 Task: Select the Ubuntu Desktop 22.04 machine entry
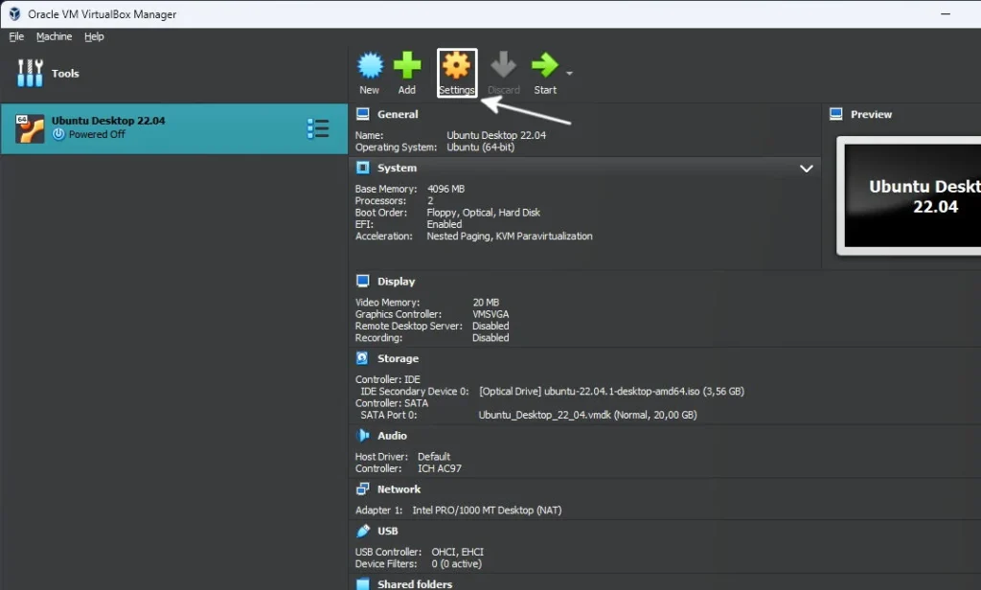pos(174,129)
